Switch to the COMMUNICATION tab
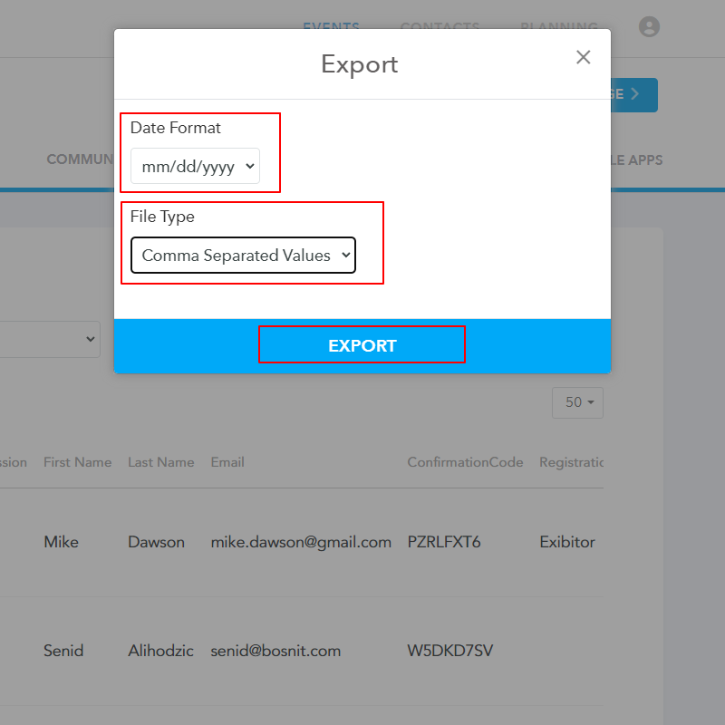The height and width of the screenshot is (725, 725). [81, 159]
